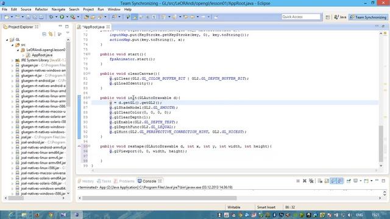Image resolution: width=390 pixels, height=219 pixels.
Task: Expand the joal.jar tree node
Action: (12, 137)
